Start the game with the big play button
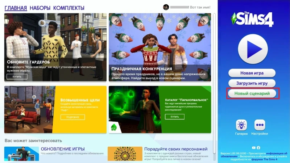This screenshot has height=163, width=290. [253, 49]
